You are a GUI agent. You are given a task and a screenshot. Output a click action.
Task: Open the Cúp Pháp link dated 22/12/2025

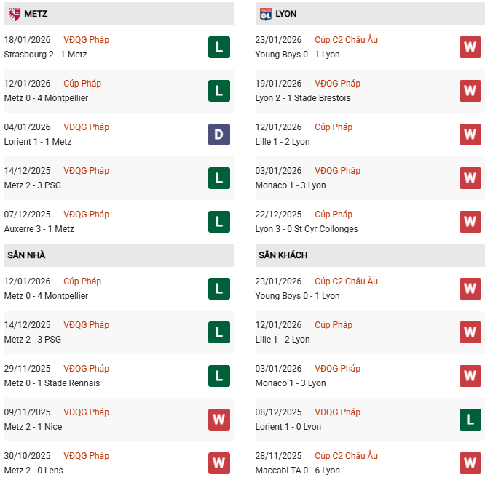coord(334,215)
